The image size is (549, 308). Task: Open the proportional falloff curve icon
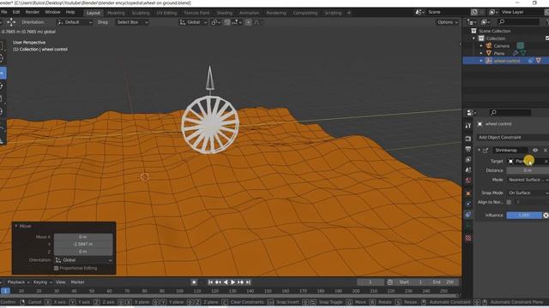point(256,22)
